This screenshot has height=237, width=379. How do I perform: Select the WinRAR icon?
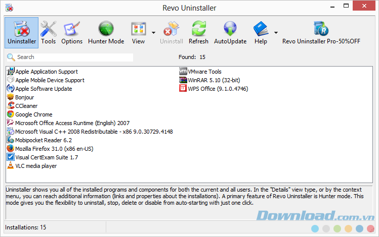tap(183, 80)
